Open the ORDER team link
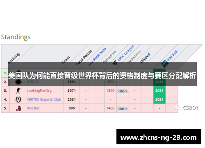Image resolution: width=205 pixels, height=148 pixels. [33, 82]
